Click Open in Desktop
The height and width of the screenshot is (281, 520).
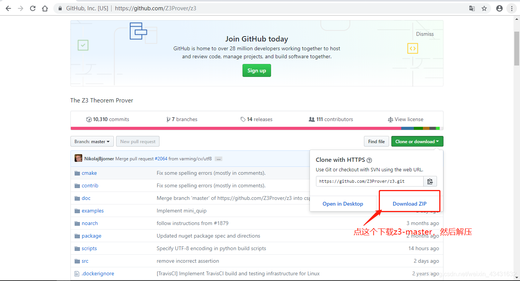coord(343,204)
